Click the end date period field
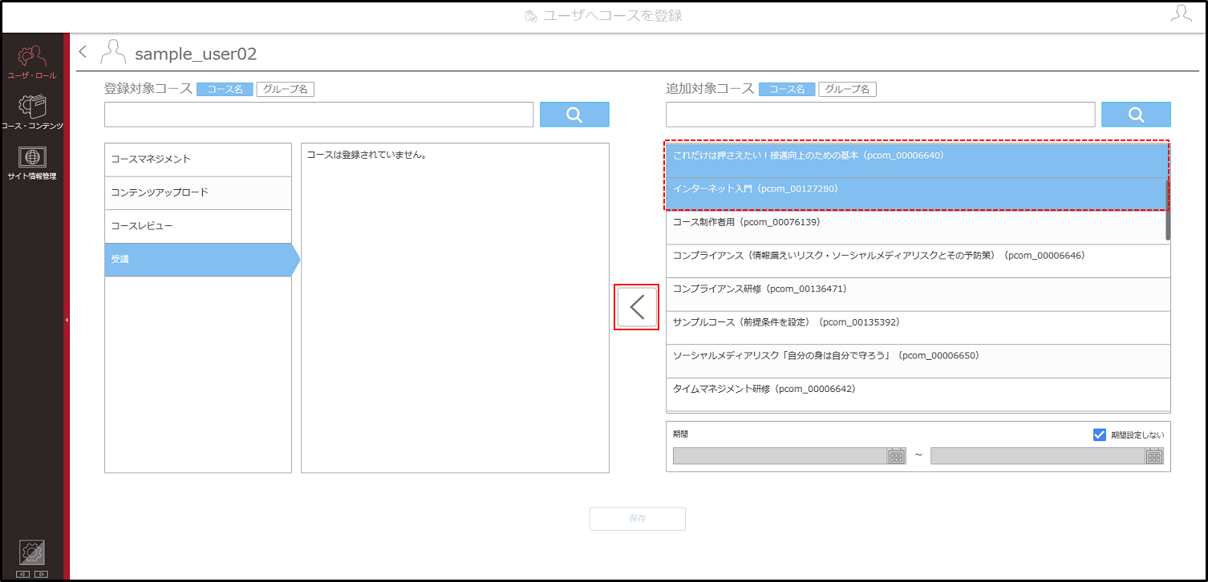This screenshot has height=582, width=1208. click(1037, 456)
